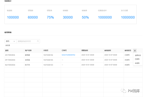Click phone number 15575585104

48,55
